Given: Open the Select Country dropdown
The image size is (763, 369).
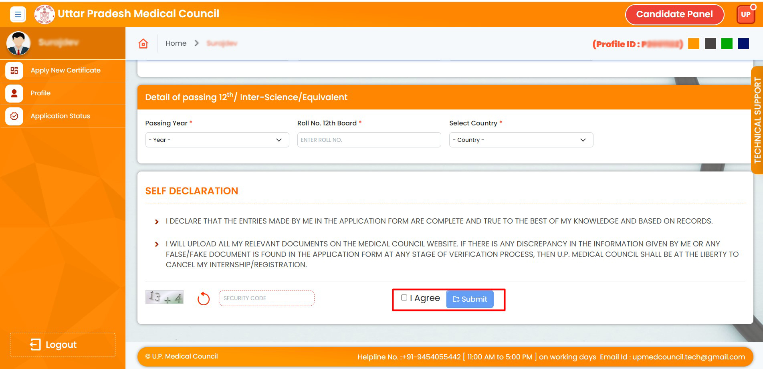Looking at the screenshot, I should pyautogui.click(x=521, y=140).
